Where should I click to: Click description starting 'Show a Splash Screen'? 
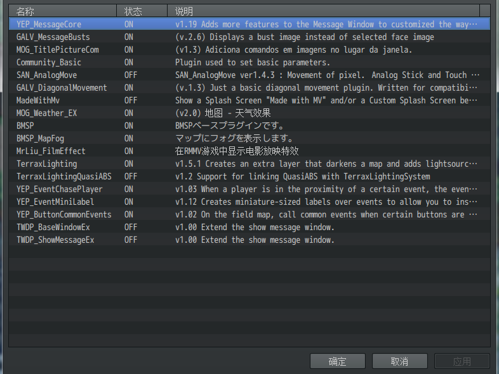326,100
